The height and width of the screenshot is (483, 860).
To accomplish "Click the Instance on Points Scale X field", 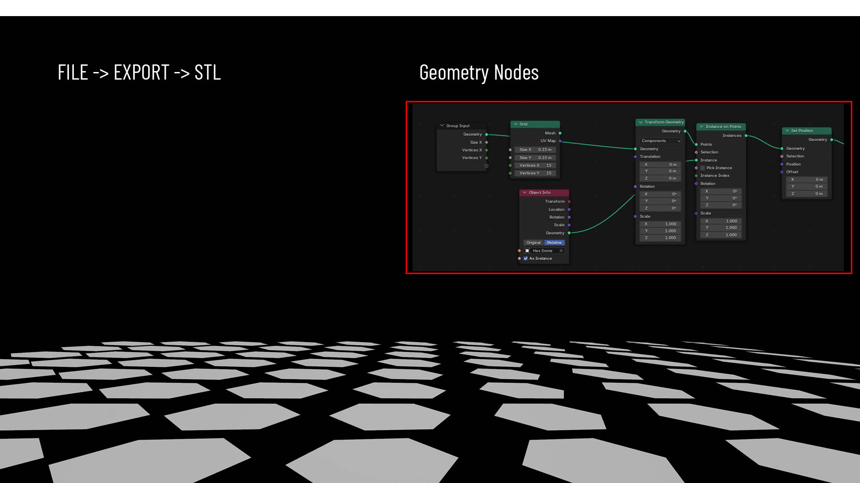I will [x=721, y=221].
